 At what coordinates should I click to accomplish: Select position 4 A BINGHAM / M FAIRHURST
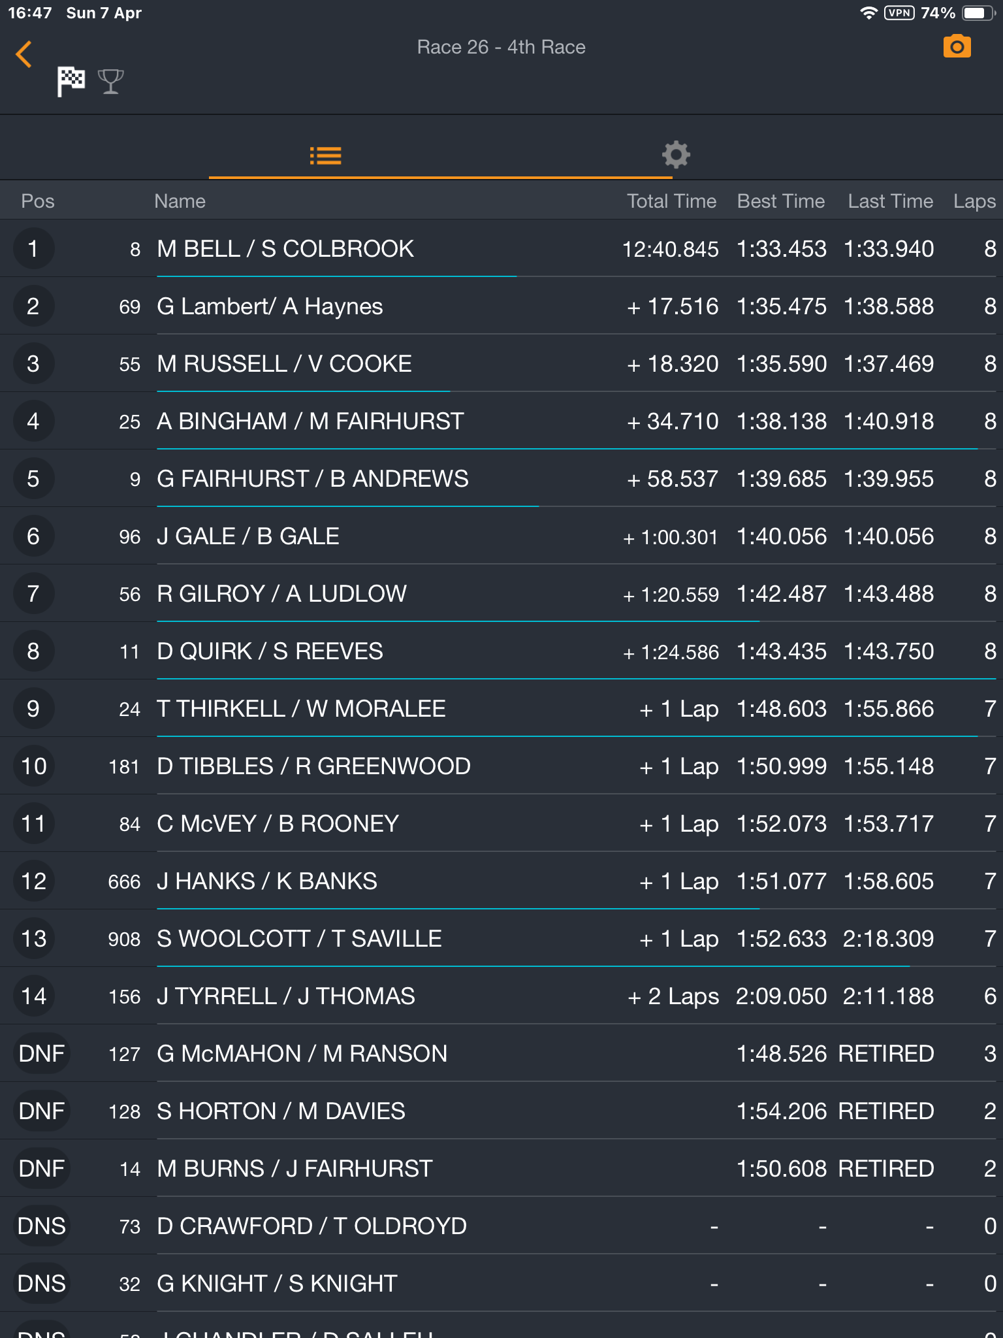tap(501, 421)
